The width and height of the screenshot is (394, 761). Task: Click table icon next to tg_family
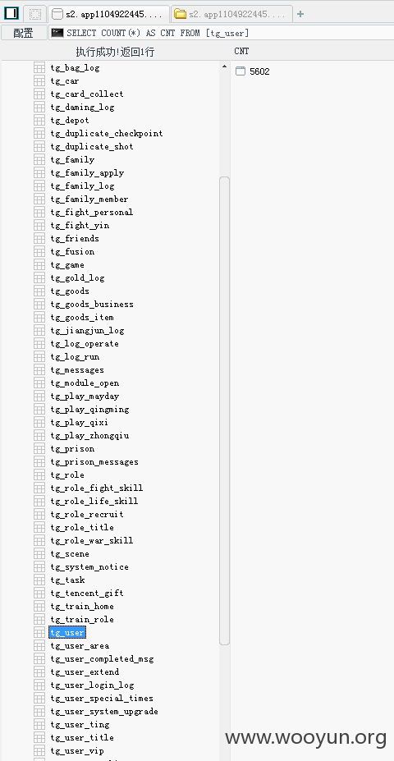[x=39, y=160]
